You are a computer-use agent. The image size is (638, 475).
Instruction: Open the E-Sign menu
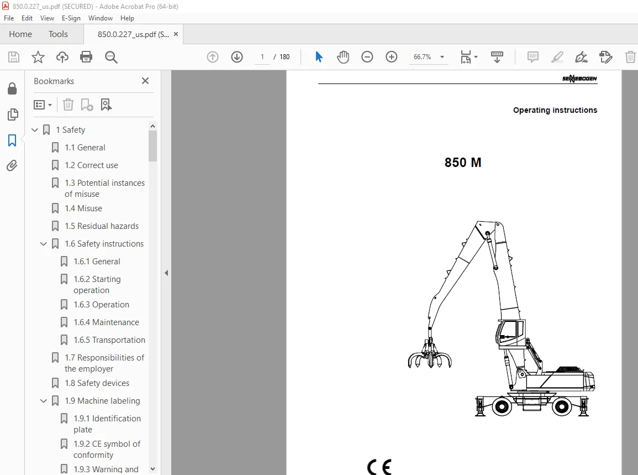pos(71,18)
